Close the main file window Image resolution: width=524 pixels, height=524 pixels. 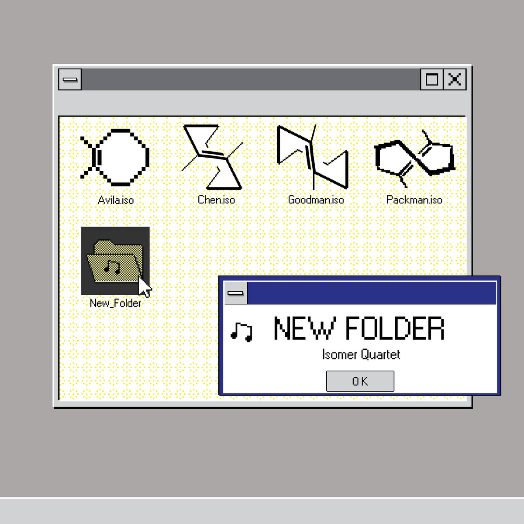(x=455, y=79)
